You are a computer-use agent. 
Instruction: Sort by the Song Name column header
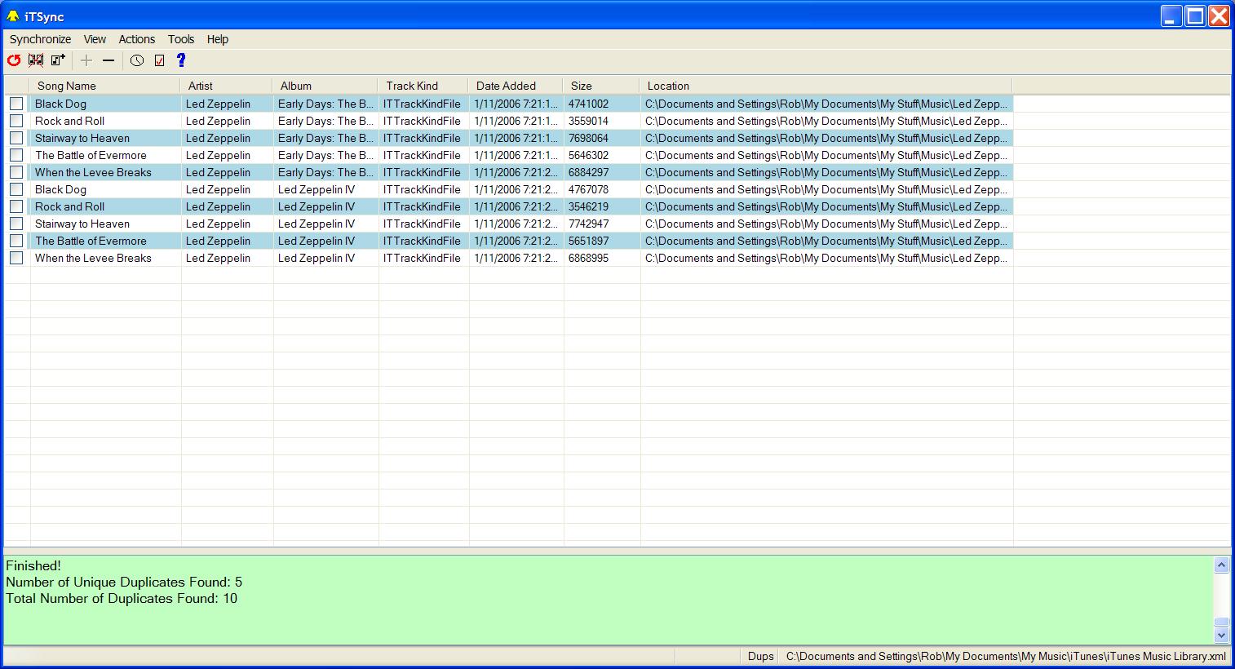104,86
